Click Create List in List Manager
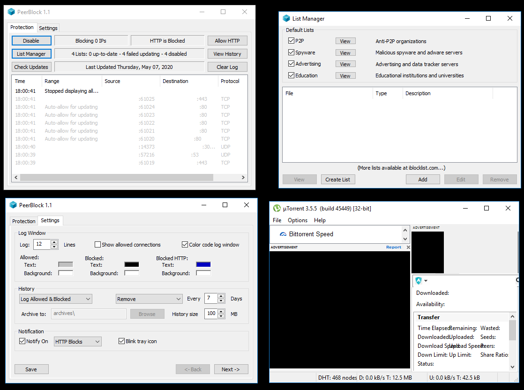Image resolution: width=524 pixels, height=390 pixels. [338, 180]
